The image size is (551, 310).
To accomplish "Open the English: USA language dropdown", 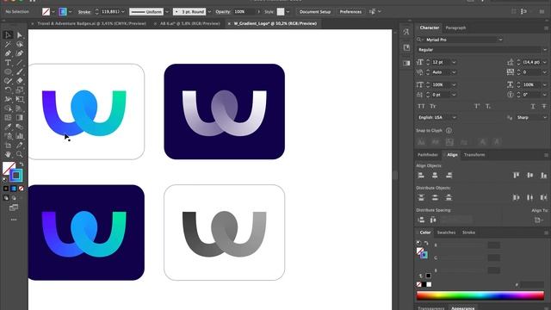I will 454,117.
